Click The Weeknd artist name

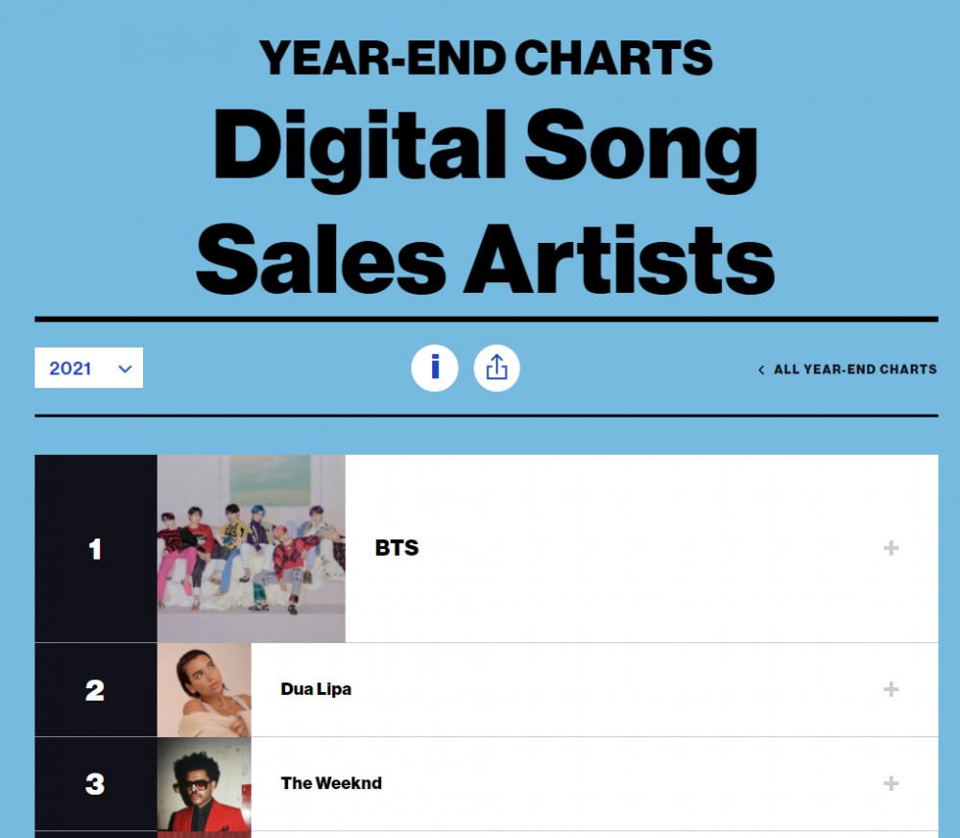click(x=331, y=783)
